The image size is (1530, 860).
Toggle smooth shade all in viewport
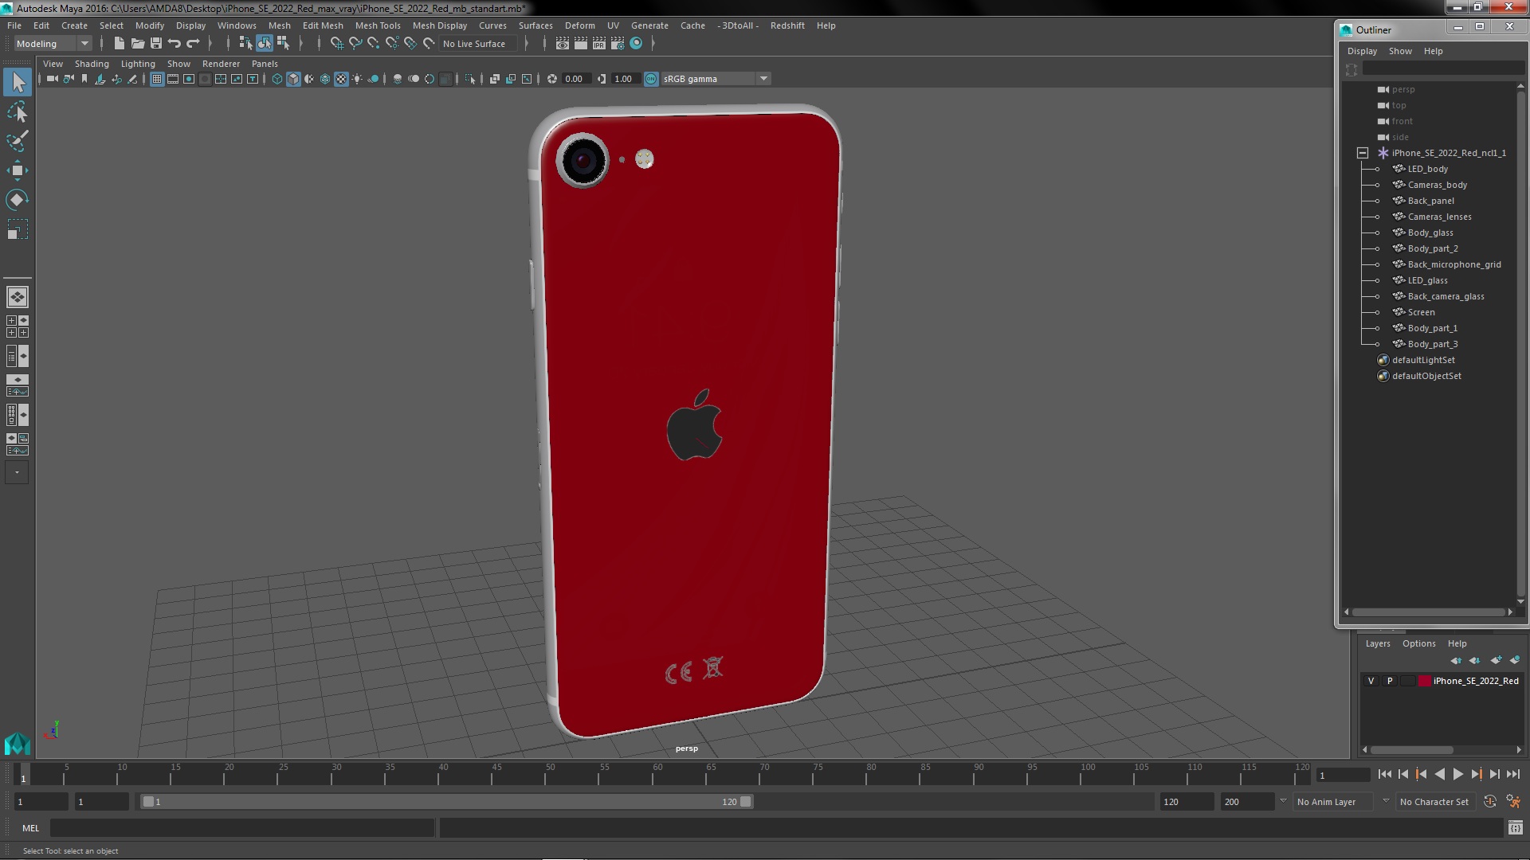(x=293, y=79)
